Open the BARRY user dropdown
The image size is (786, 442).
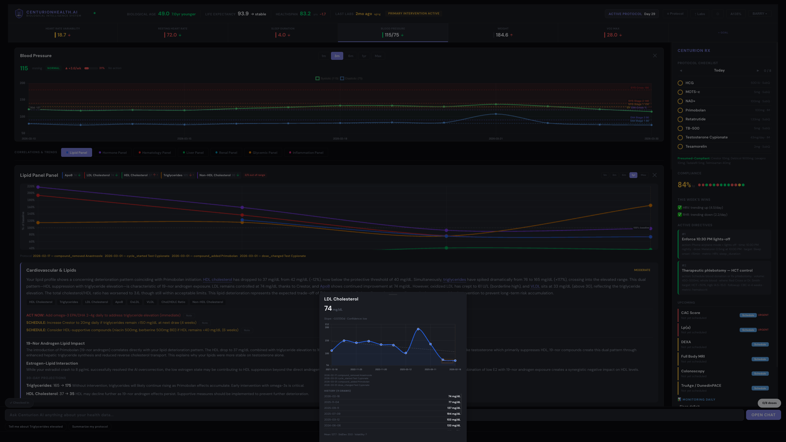click(760, 14)
